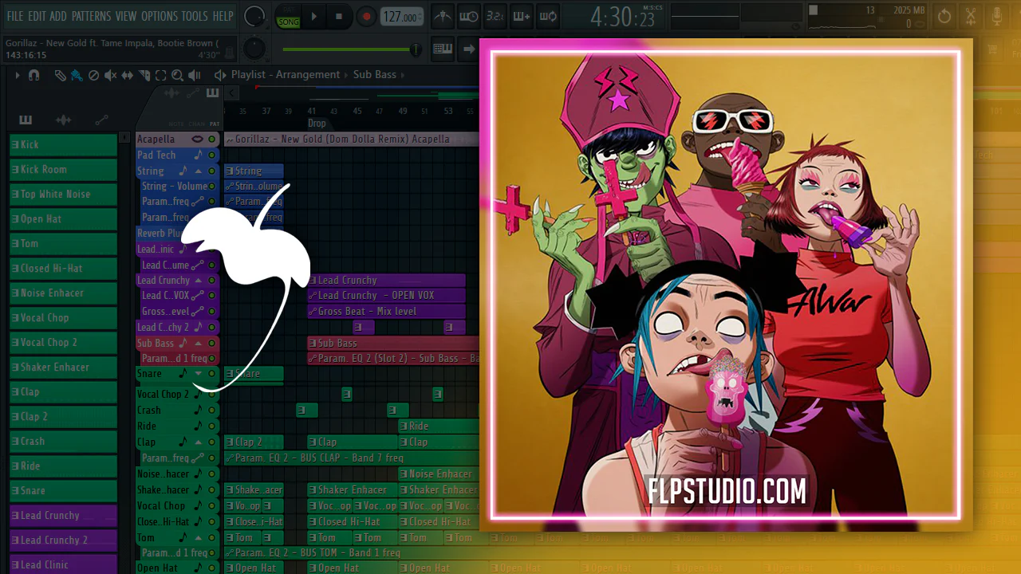The height and width of the screenshot is (574, 1021).
Task: Click the metronome button
Action: coord(442,16)
